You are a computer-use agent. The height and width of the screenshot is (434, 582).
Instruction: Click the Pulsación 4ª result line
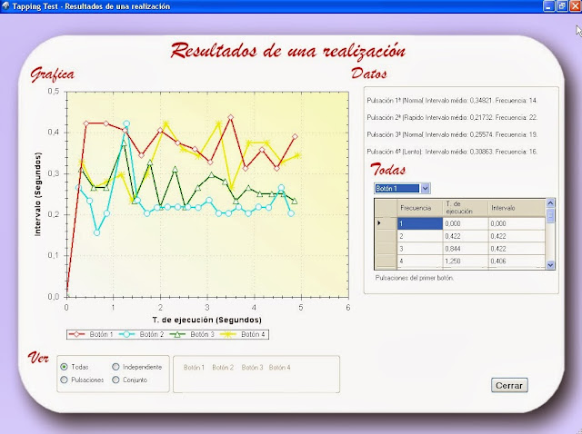[452, 152]
